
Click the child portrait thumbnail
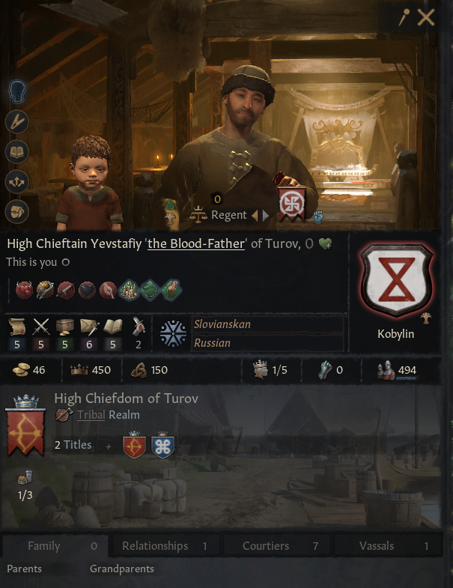tap(90, 184)
